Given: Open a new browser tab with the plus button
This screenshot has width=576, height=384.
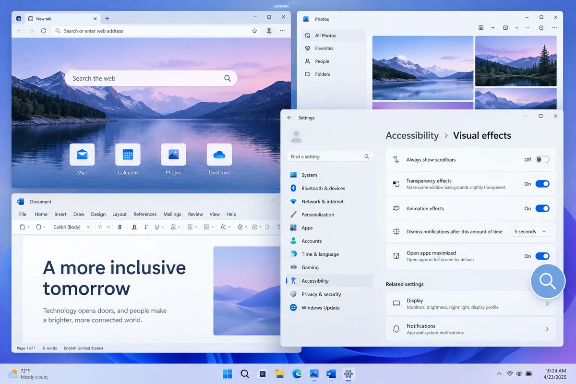Looking at the screenshot, I should click(x=107, y=19).
